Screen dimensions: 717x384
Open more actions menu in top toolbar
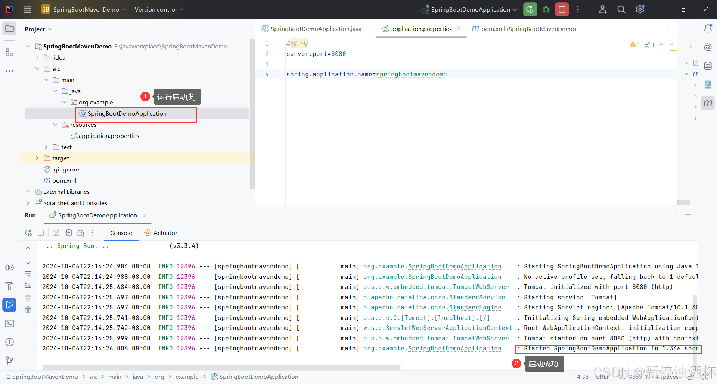pos(578,9)
